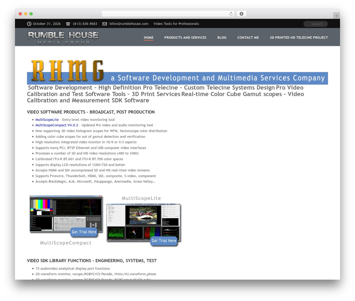
Task: Click the browser address bar
Action: [x=168, y=14]
